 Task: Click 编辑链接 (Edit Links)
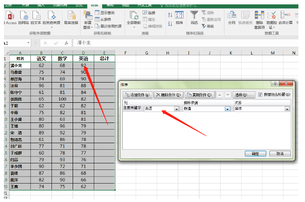click(152, 26)
